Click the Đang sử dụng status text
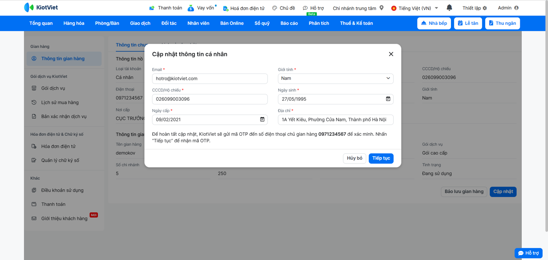Viewport: 548px width, 260px height. pyautogui.click(x=437, y=173)
